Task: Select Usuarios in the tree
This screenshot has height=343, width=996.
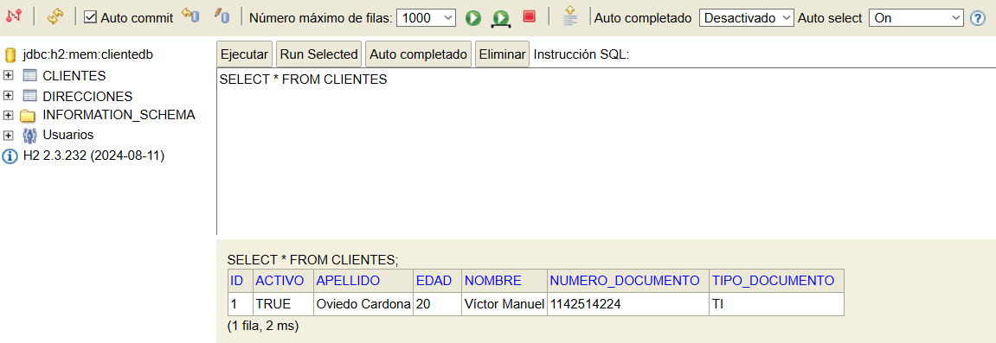Action: click(68, 135)
